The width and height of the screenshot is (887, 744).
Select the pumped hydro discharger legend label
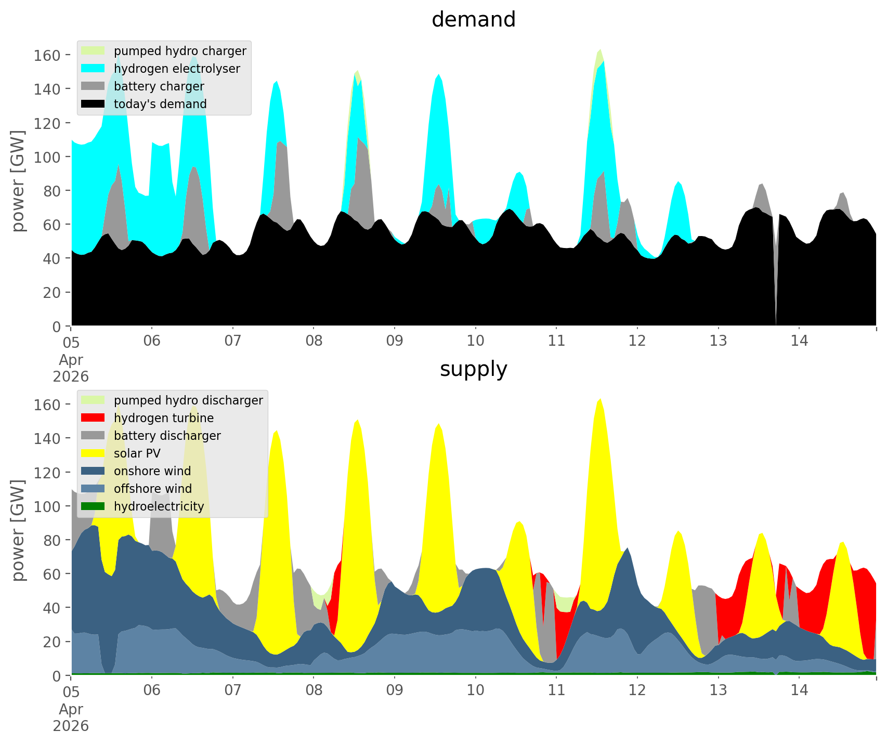pyautogui.click(x=188, y=400)
